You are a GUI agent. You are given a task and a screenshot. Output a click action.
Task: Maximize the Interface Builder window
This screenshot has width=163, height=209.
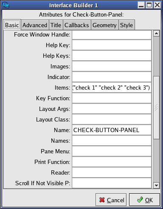point(149,5)
